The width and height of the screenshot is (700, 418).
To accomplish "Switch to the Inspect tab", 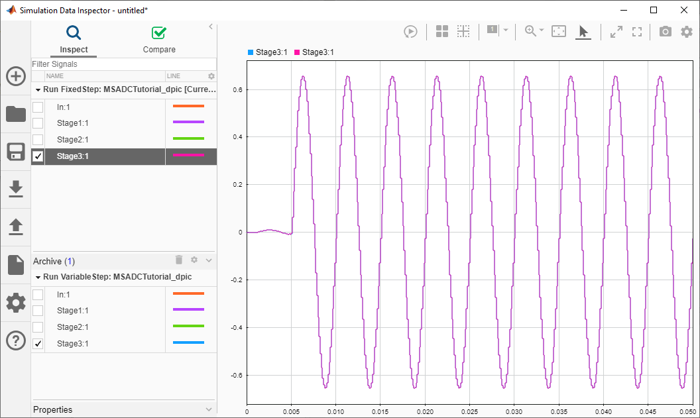I will 74,40.
